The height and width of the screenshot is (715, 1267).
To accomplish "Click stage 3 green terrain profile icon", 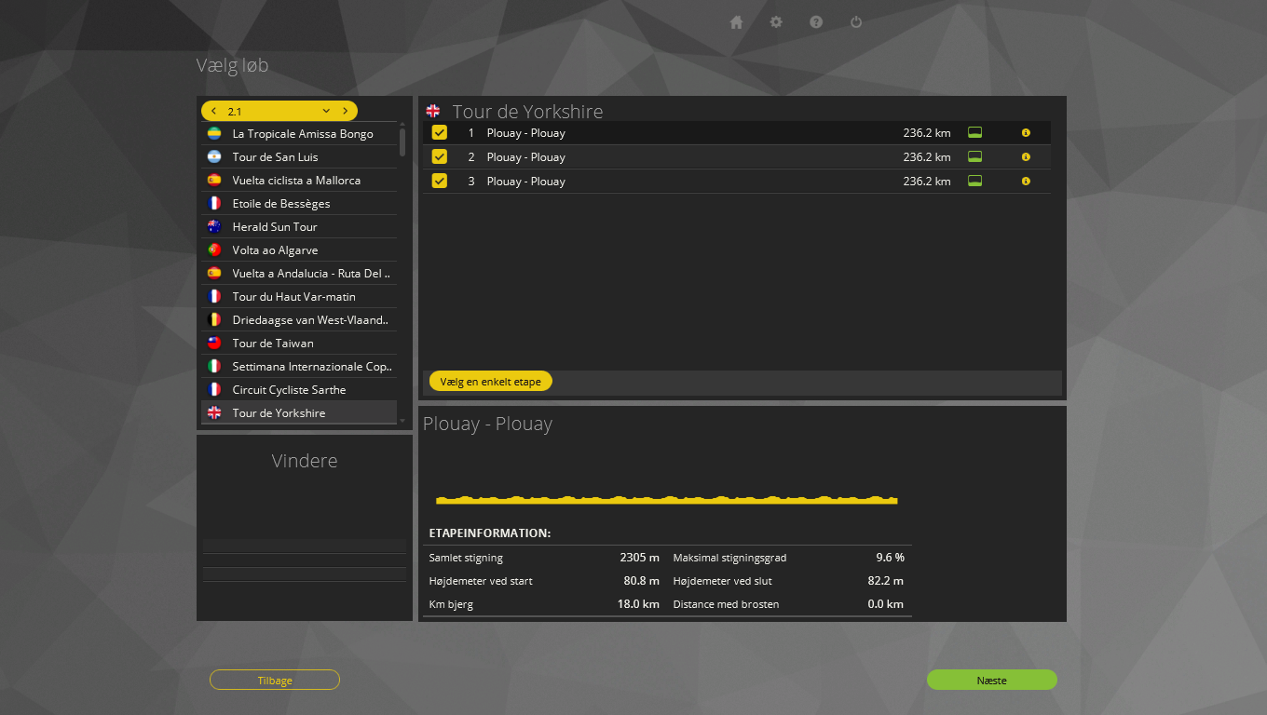I will point(975,181).
